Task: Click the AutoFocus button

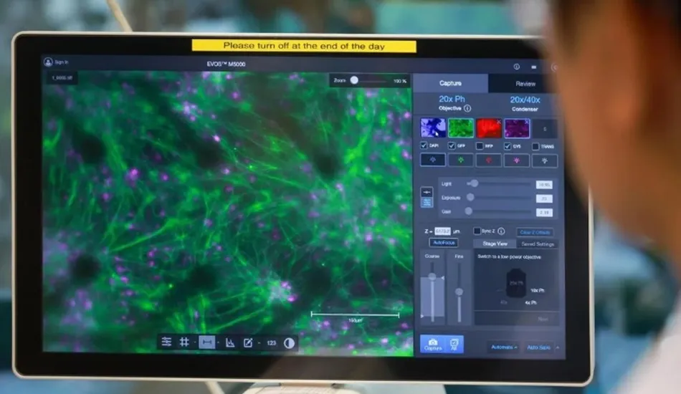Action: [444, 243]
